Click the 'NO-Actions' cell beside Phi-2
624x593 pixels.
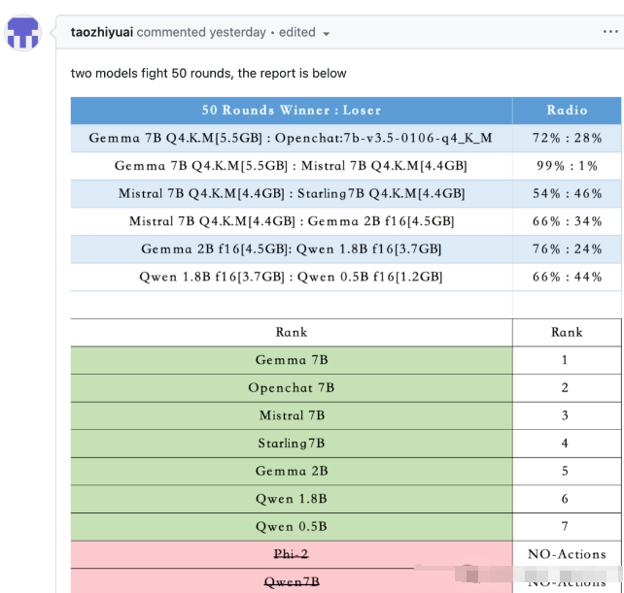coord(567,554)
